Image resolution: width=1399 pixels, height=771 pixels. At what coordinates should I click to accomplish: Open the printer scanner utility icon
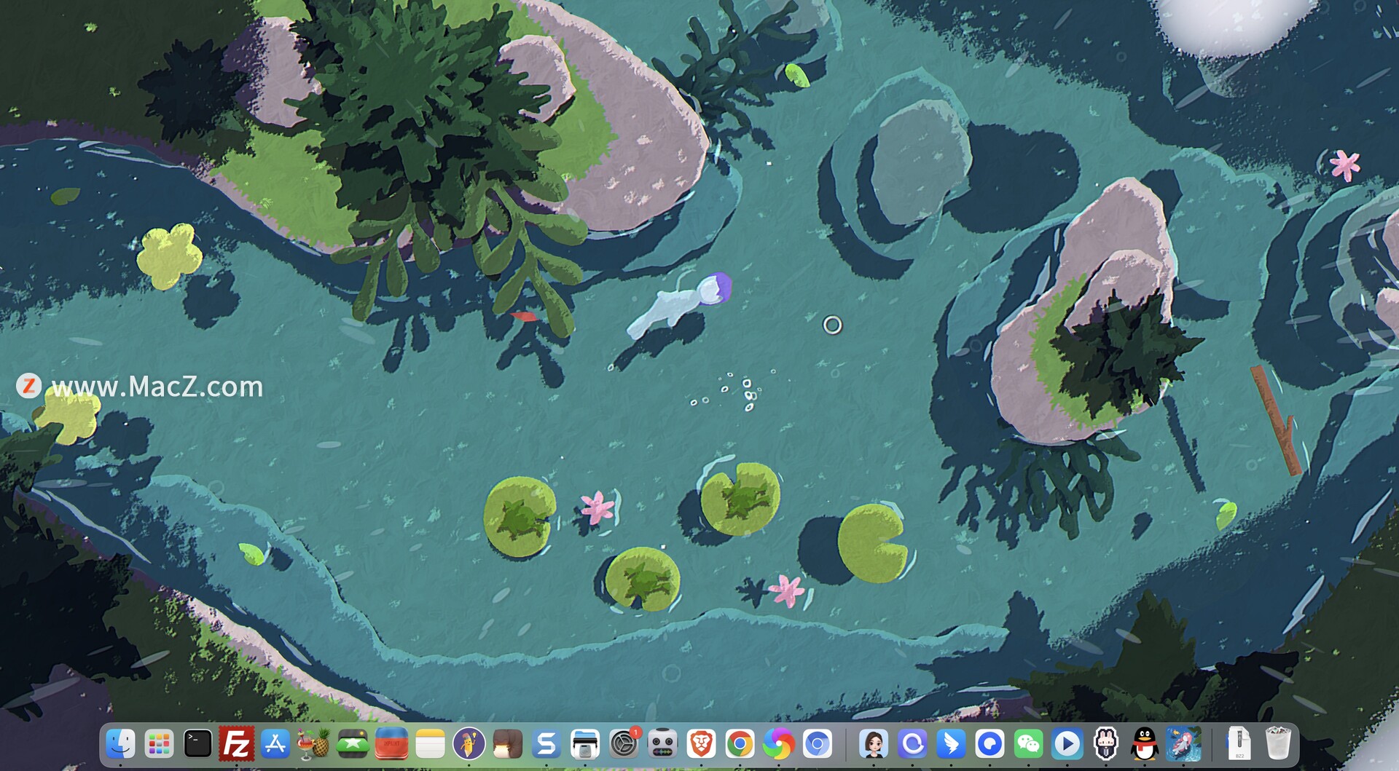pyautogui.click(x=584, y=744)
